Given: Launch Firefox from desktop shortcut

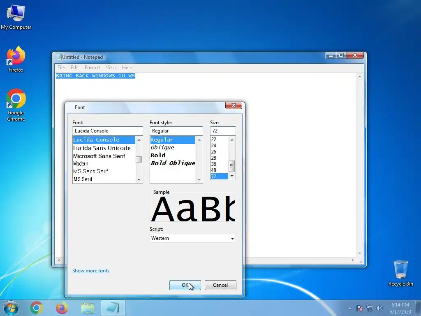Looking at the screenshot, I should pos(16,59).
